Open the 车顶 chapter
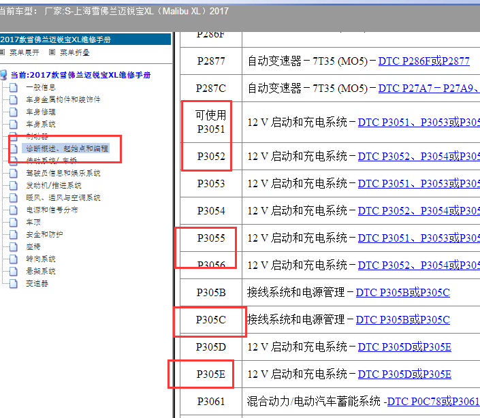480x418 pixels. [33, 222]
